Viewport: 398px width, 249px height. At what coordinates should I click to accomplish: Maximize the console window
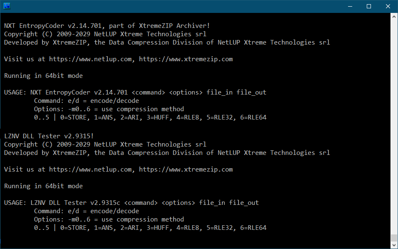369,6
